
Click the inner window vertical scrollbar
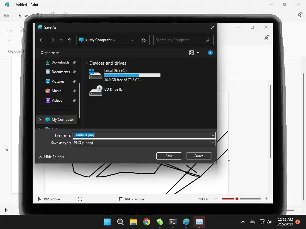270,122
